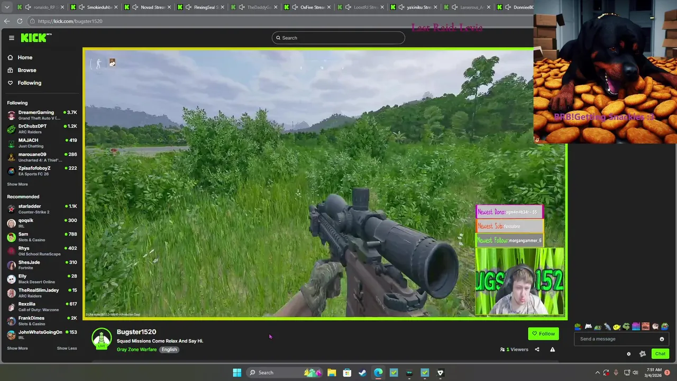Image resolution: width=677 pixels, height=381 pixels.
Task: Open DrChubzDPT channel
Action: coord(42,129)
